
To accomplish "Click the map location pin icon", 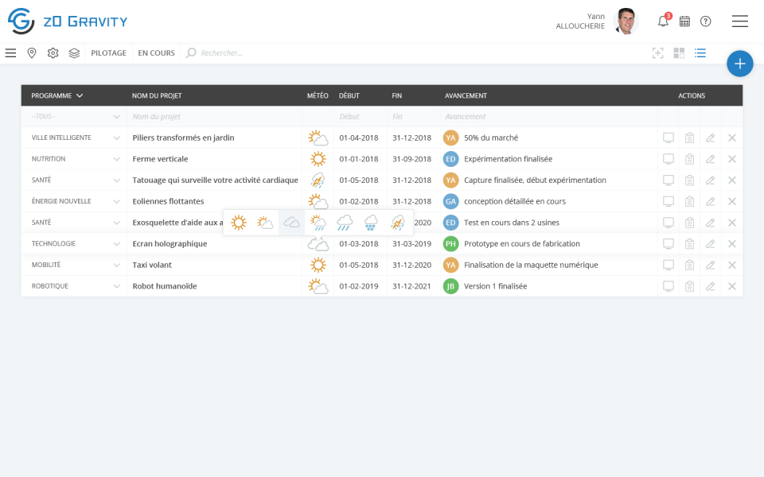I will click(x=32, y=53).
